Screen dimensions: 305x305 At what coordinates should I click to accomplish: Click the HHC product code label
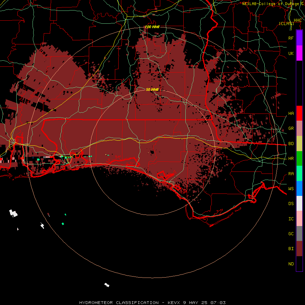click(x=298, y=20)
